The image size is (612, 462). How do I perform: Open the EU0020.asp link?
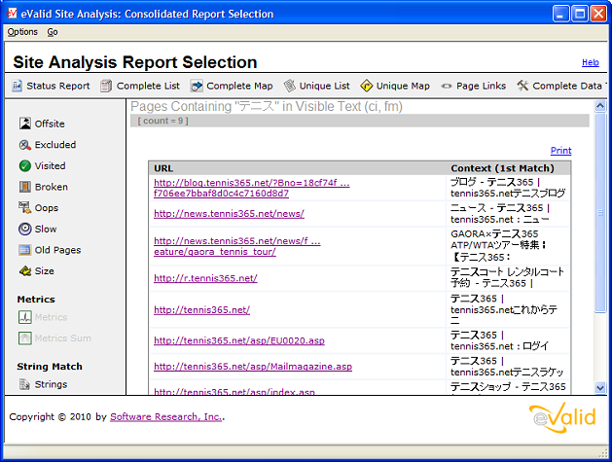click(239, 340)
